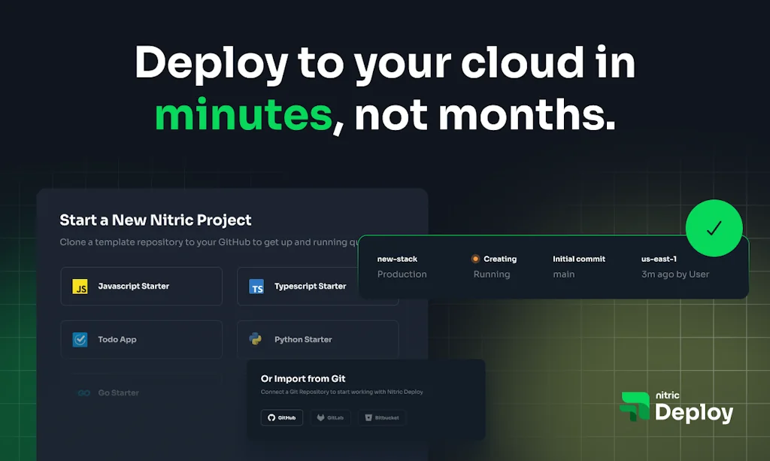770x461 pixels.
Task: Open the Or Import from Git link
Action: pyautogui.click(x=303, y=378)
